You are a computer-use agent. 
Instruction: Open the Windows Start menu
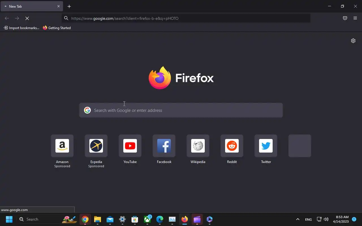[9, 219]
